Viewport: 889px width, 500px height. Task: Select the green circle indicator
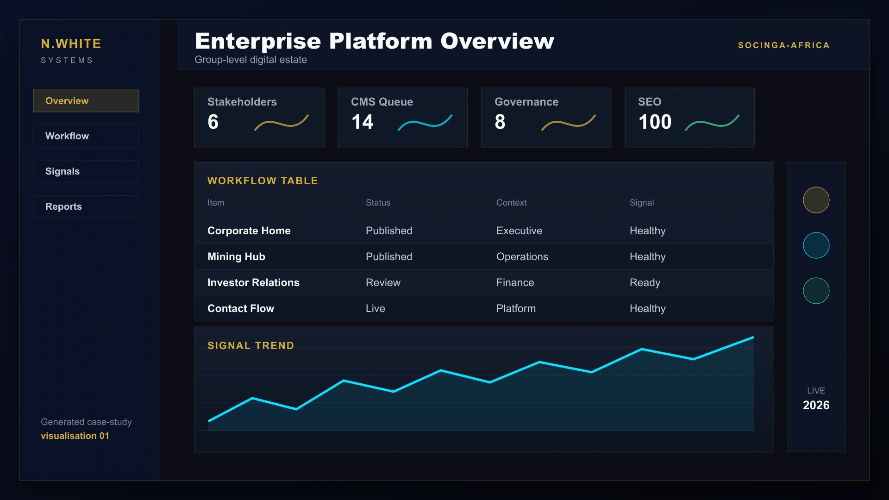point(816,291)
